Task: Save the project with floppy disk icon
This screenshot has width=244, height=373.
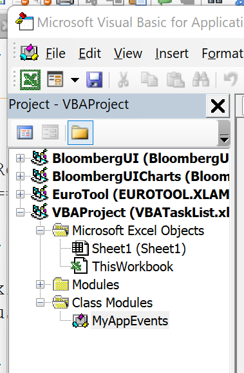Action: tap(95, 79)
